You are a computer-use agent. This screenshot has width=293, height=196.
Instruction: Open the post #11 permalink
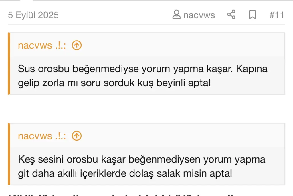(x=276, y=15)
